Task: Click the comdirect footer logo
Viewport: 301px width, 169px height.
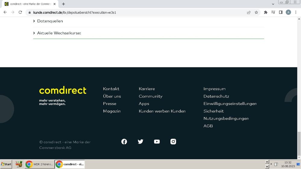Action: (63, 90)
